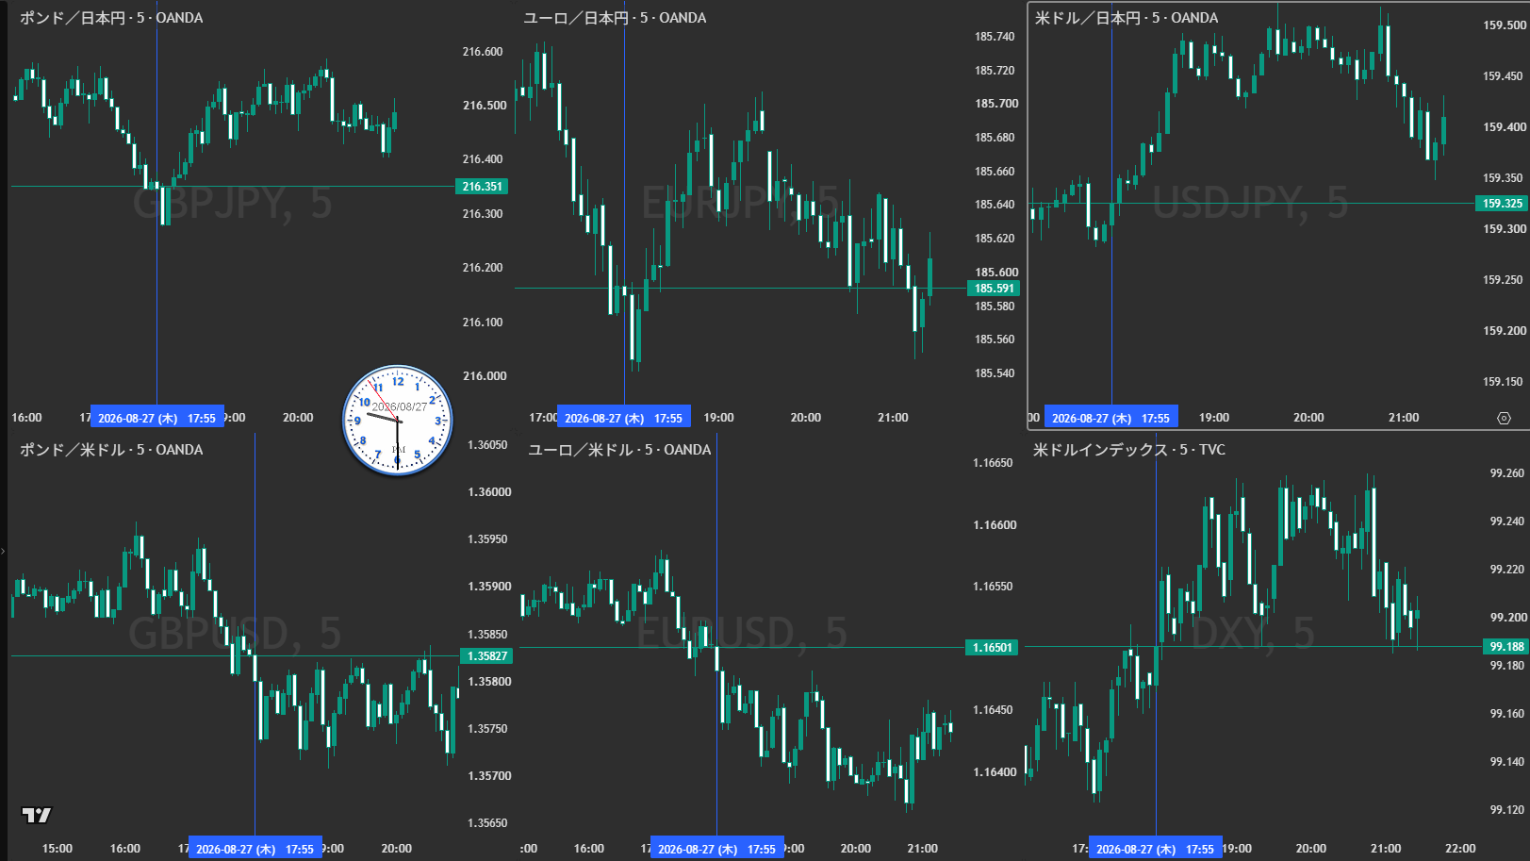The image size is (1530, 861).
Task: Click 16:00 on the EURUSD time axis
Action: 589,849
